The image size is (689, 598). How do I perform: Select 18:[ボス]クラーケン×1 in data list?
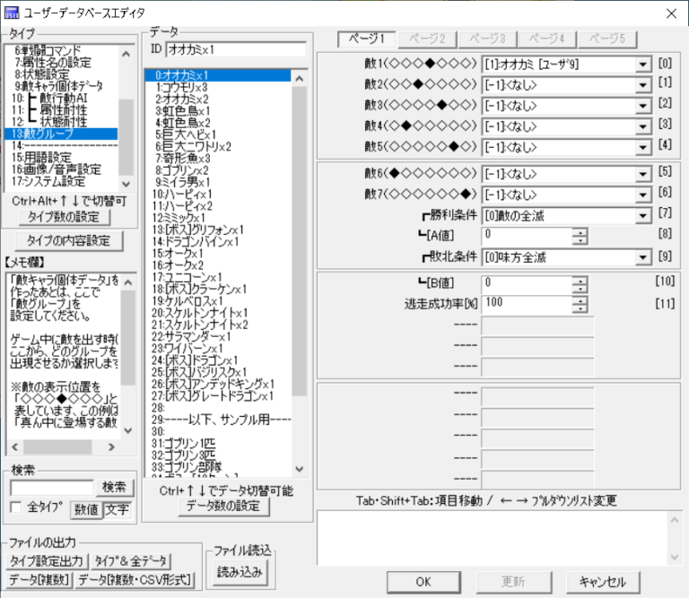[x=205, y=288]
